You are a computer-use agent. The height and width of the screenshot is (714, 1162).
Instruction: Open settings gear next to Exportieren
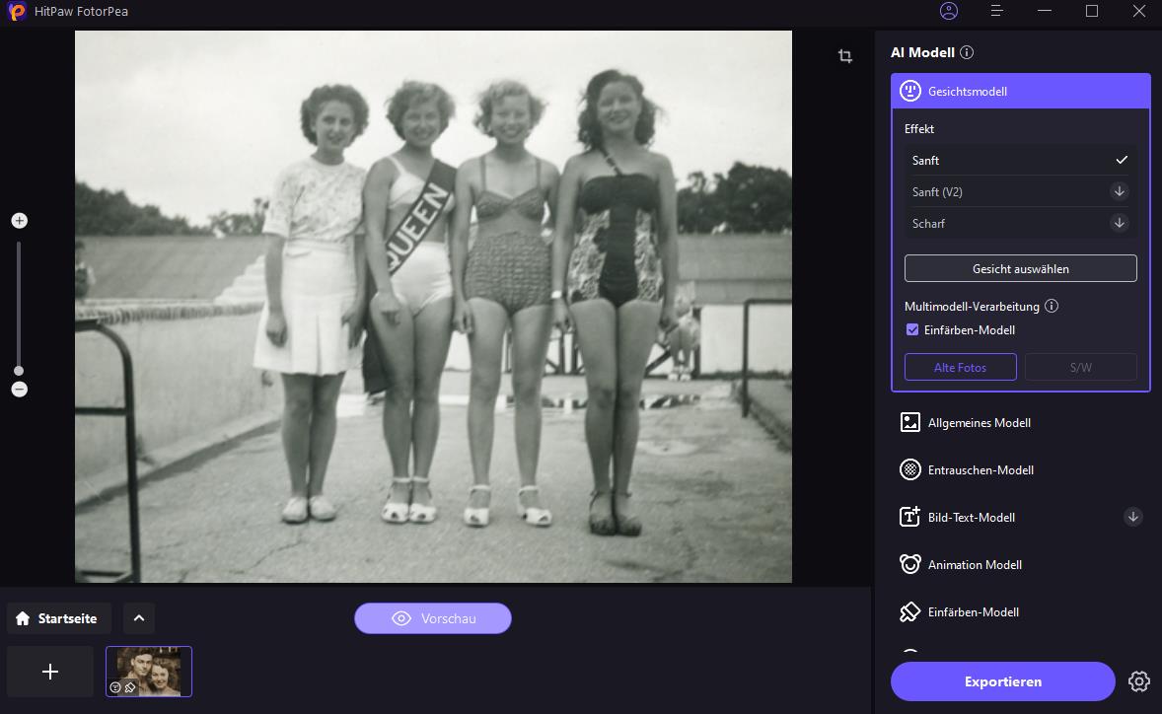click(x=1139, y=681)
